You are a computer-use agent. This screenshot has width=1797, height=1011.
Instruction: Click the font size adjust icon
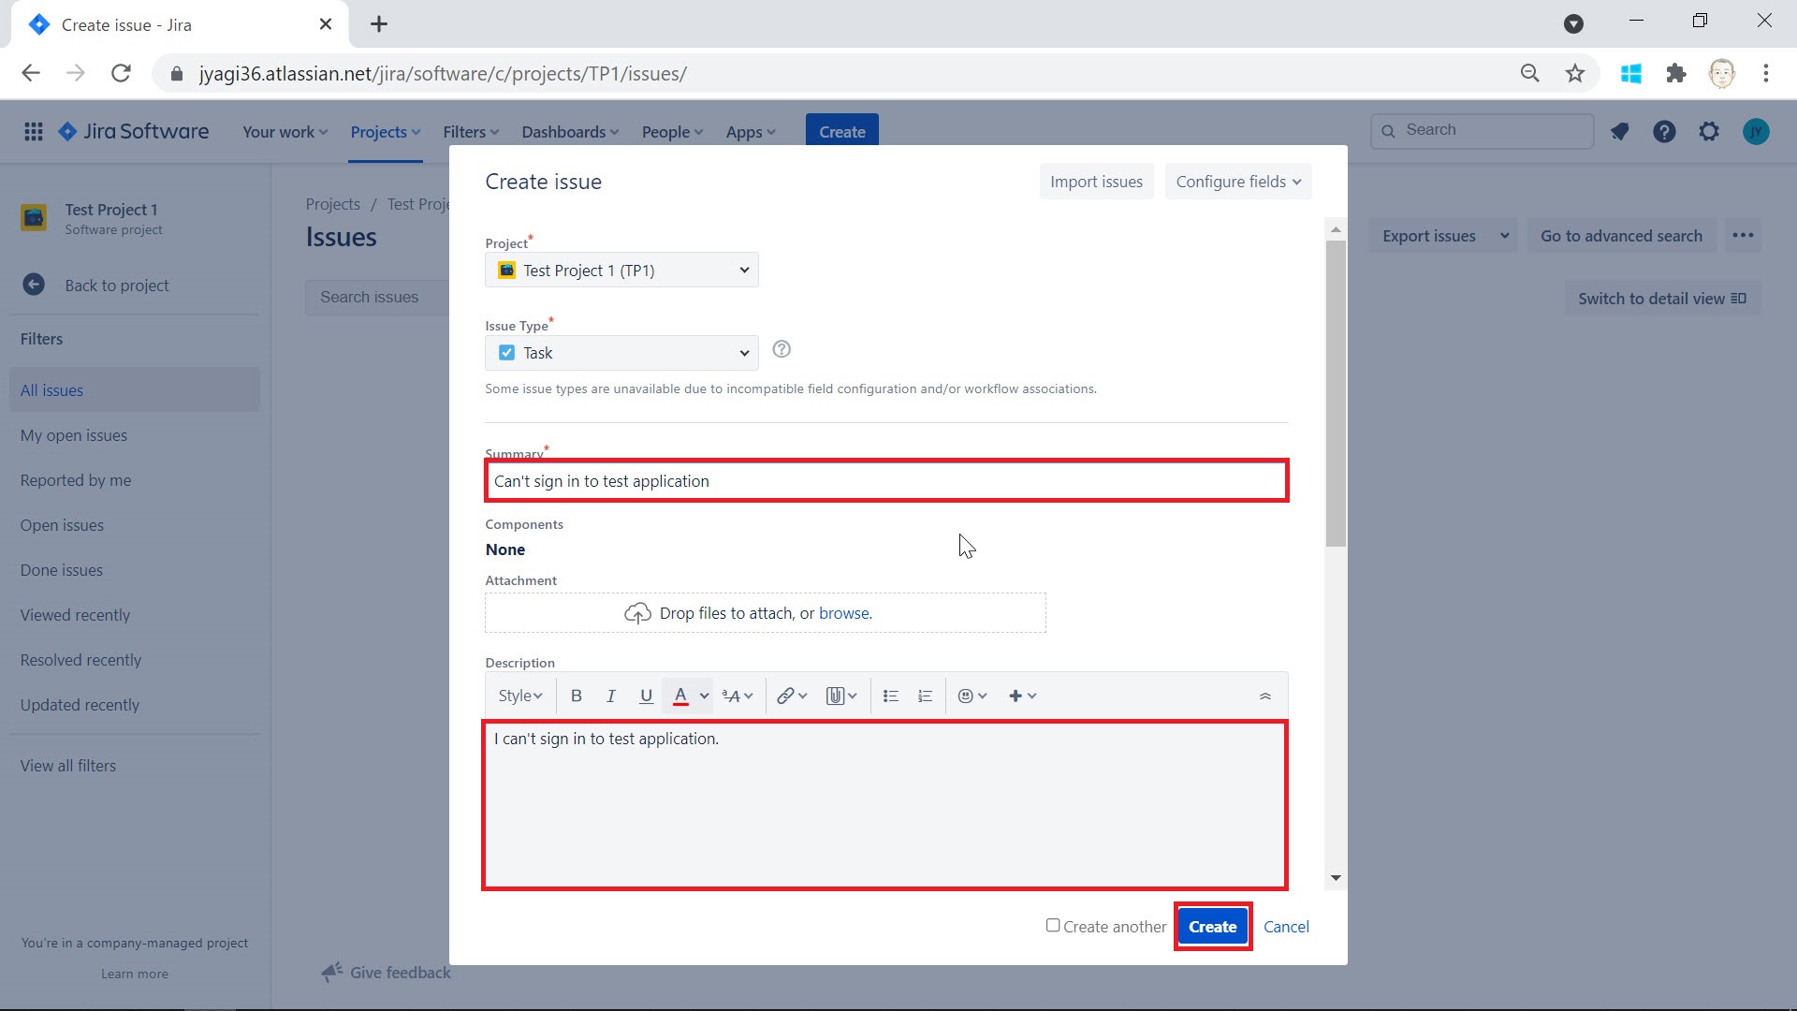point(736,695)
